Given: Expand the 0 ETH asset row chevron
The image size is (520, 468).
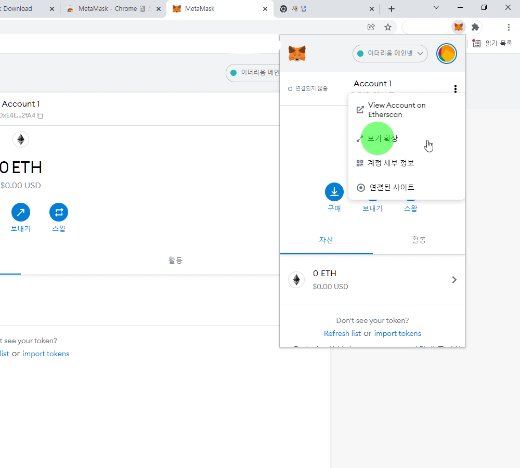Looking at the screenshot, I should point(454,280).
